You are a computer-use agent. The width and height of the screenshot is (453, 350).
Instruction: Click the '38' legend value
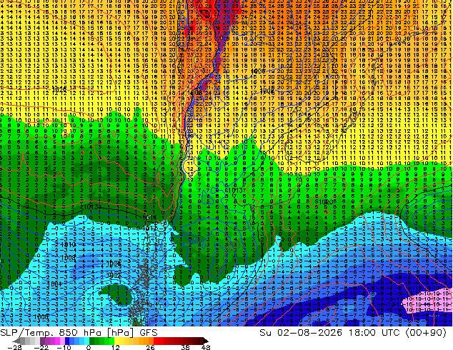tap(185, 347)
